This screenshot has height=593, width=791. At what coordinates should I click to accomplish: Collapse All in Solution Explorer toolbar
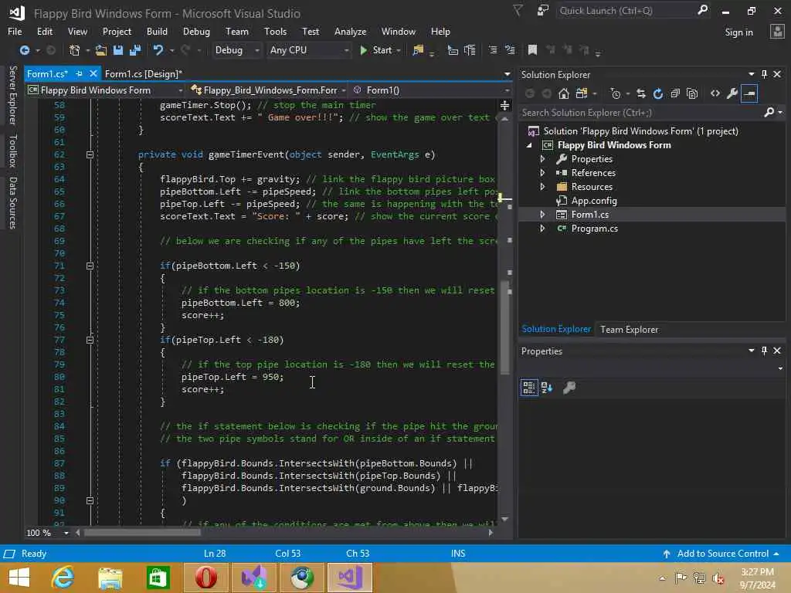pyautogui.click(x=675, y=93)
